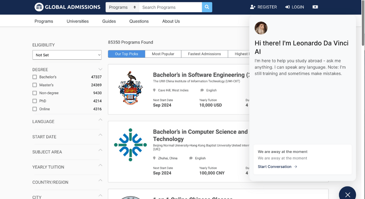
Task: Click the magnifier search button
Action: (207, 7)
